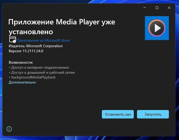Expand the Дополнительно capabilities link

[22, 82]
